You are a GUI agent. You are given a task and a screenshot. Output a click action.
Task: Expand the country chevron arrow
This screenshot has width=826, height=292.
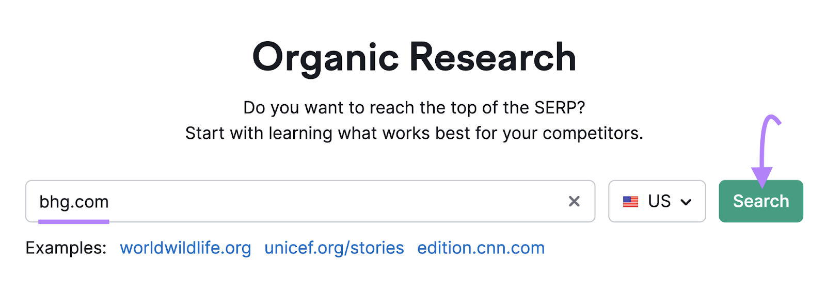[x=686, y=202]
